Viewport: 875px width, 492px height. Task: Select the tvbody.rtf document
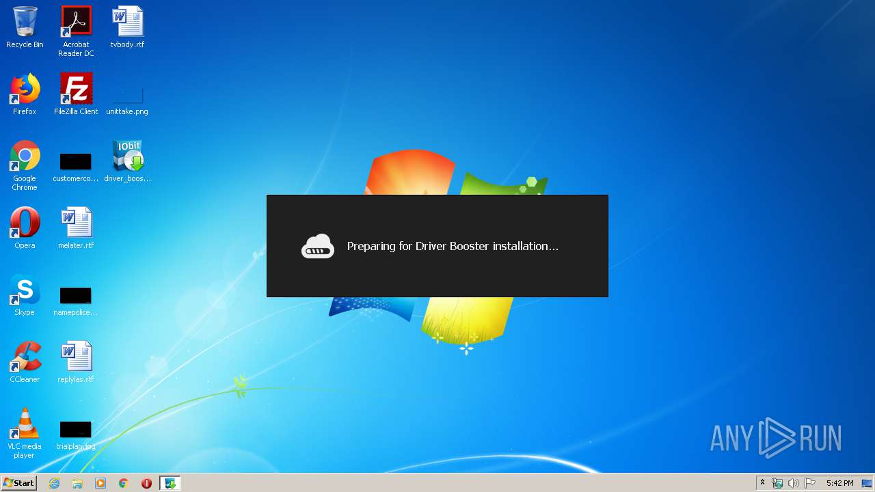127,27
